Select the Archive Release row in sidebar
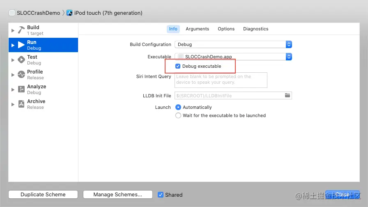 click(x=43, y=104)
